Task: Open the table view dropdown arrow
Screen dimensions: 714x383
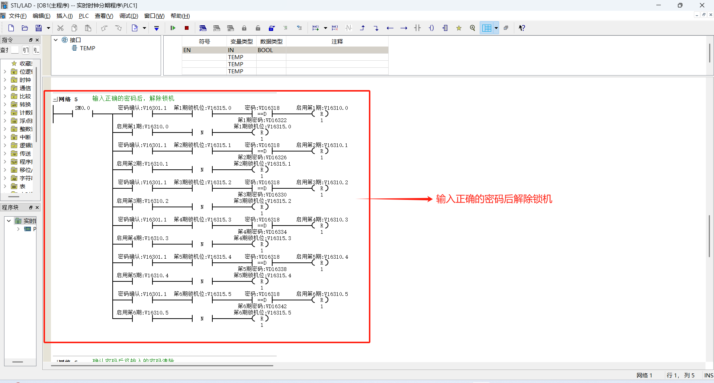Action: coord(496,28)
